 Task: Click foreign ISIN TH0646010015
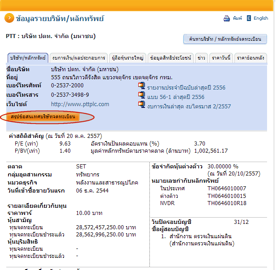point(227,196)
